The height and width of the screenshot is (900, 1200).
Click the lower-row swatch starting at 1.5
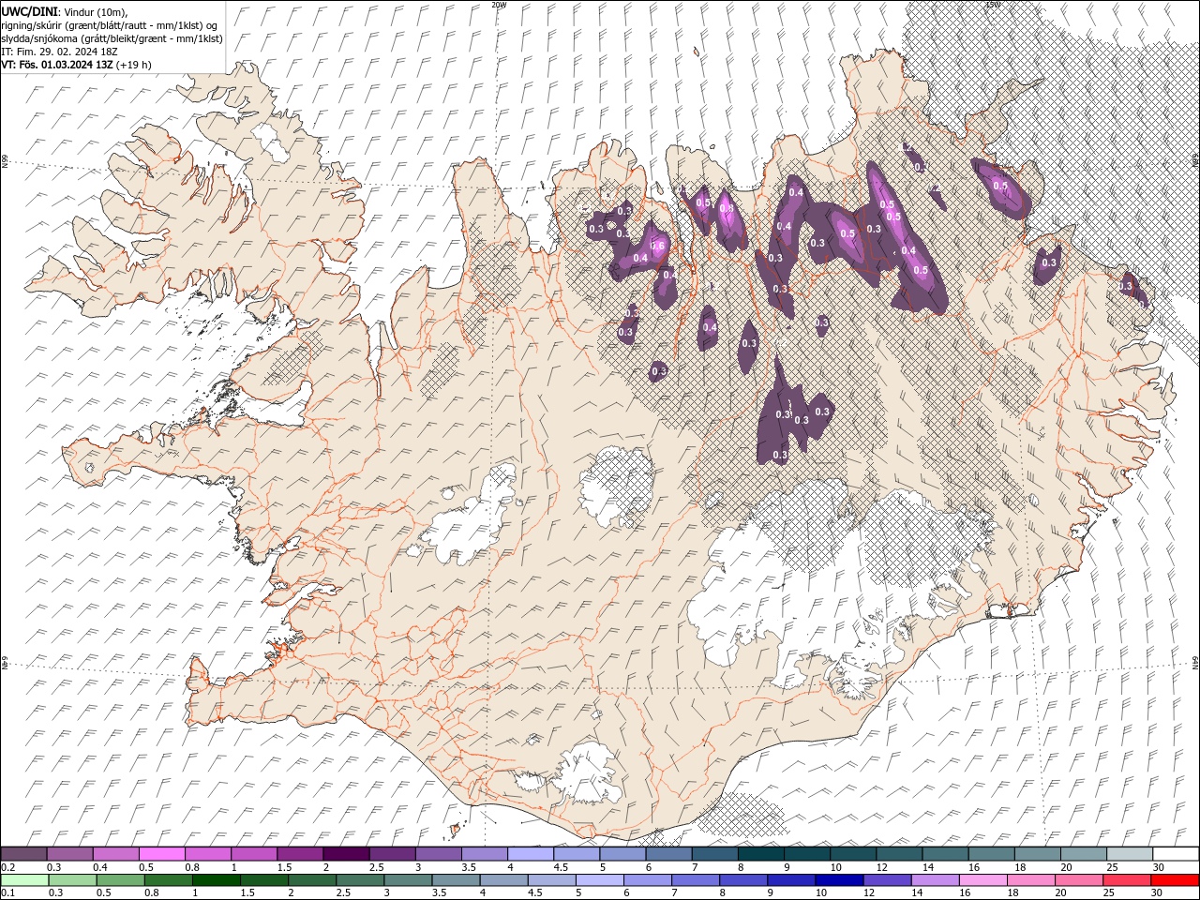[x=265, y=880]
